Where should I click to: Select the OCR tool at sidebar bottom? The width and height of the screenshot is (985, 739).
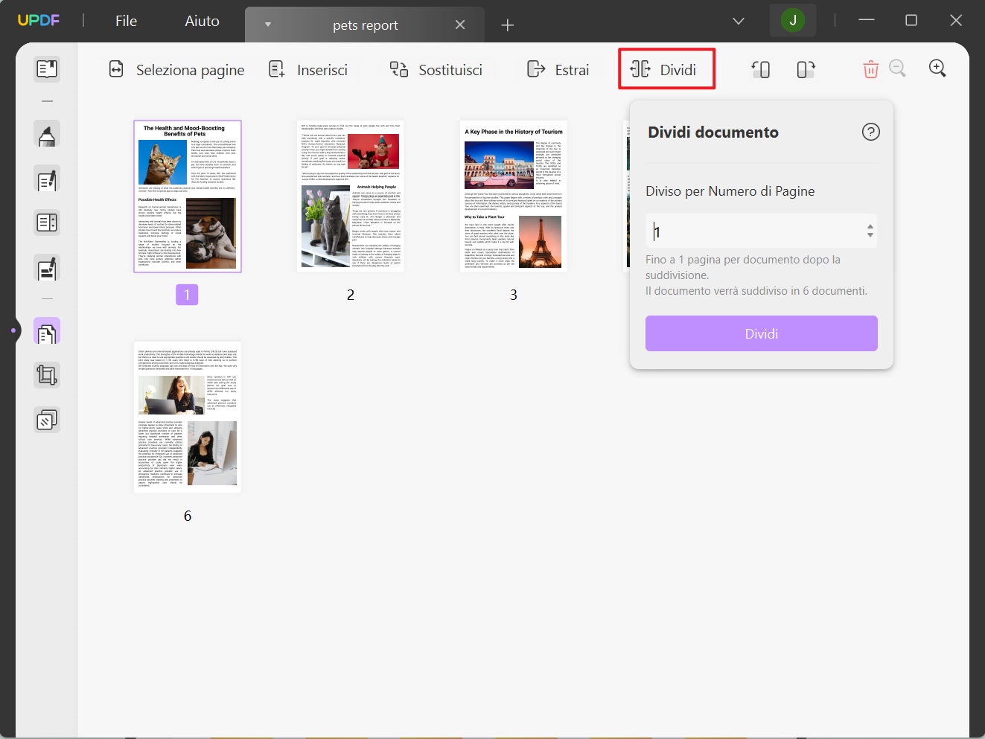pyautogui.click(x=47, y=419)
